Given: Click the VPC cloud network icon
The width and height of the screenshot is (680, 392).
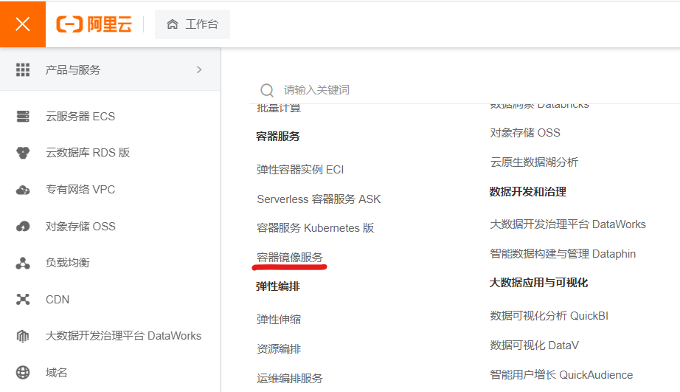Looking at the screenshot, I should (23, 190).
